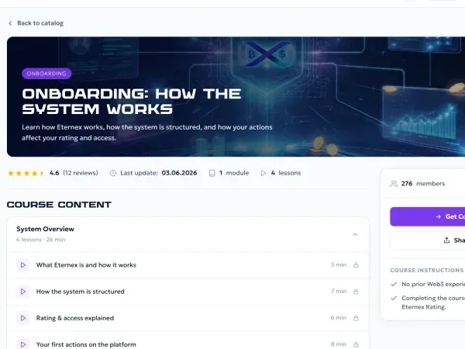Click the 4 lessons · 26 min subtitle
The height and width of the screenshot is (349, 465).
[x=41, y=240]
